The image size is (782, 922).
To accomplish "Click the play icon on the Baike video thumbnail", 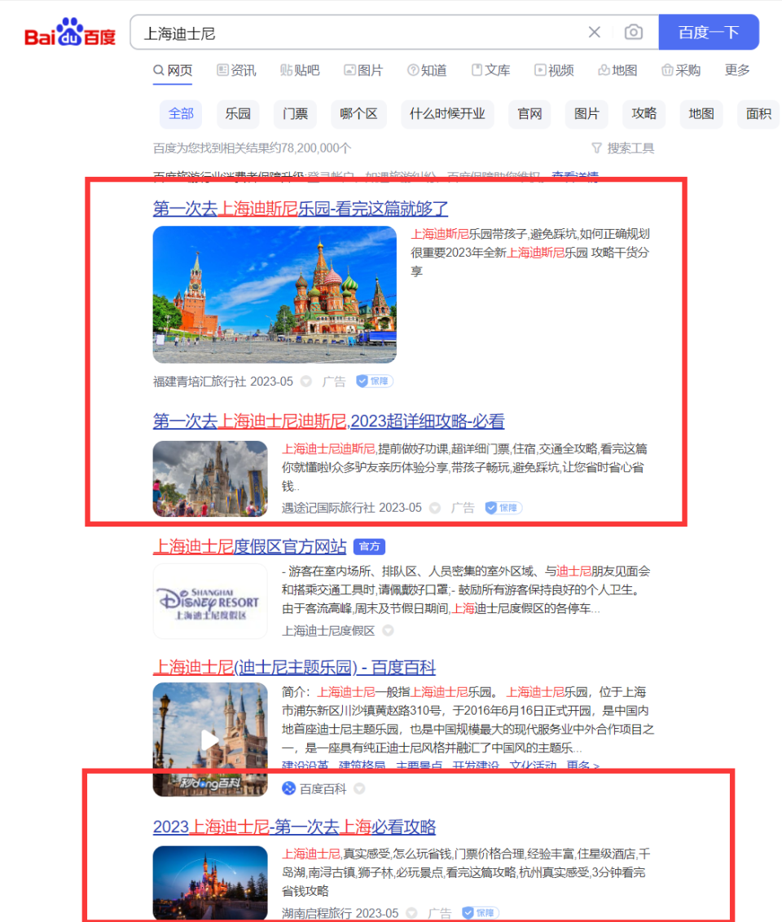I will click(x=209, y=739).
